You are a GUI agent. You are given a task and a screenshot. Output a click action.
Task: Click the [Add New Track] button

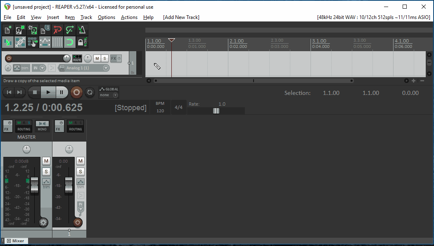click(181, 17)
